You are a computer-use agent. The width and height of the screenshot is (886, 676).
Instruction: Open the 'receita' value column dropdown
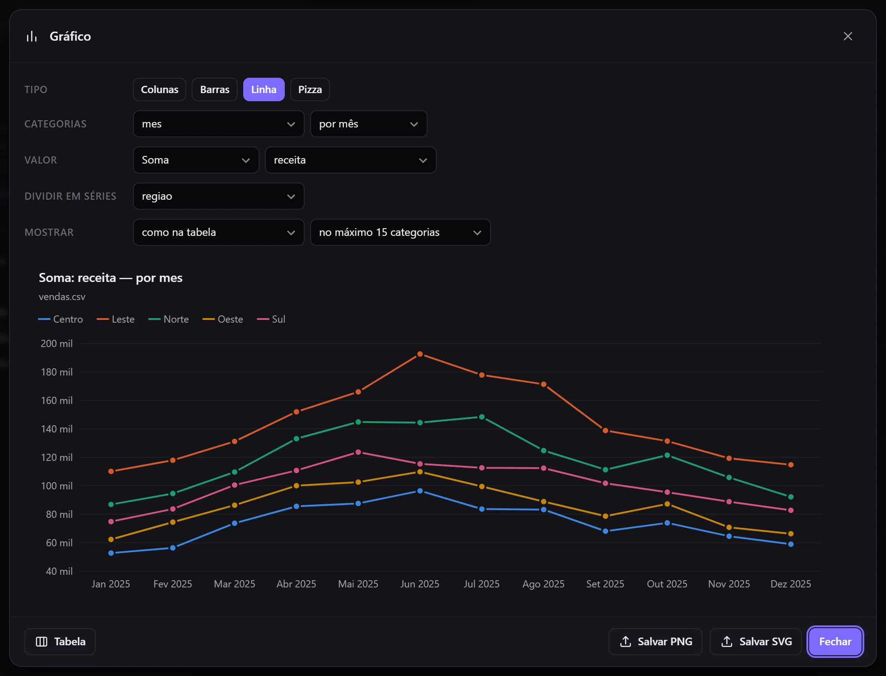pos(351,160)
